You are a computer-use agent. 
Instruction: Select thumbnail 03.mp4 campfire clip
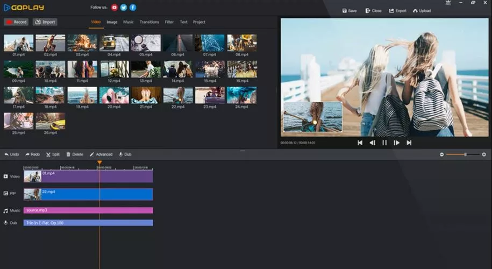click(82, 43)
